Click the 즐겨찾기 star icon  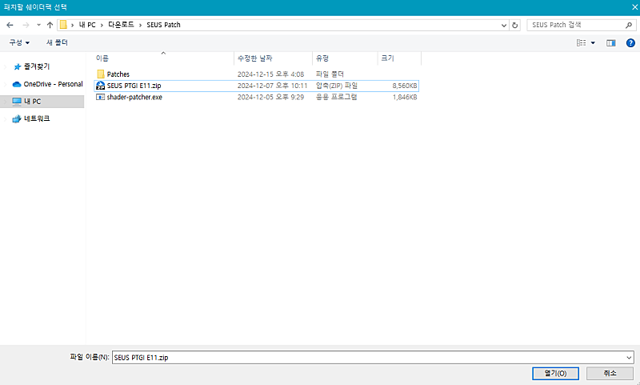coord(17,66)
